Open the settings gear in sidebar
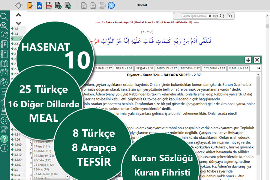The height and width of the screenshot is (180, 270). point(4,120)
